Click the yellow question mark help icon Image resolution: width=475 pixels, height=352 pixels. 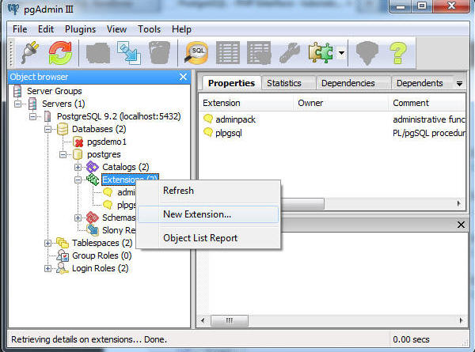[397, 53]
